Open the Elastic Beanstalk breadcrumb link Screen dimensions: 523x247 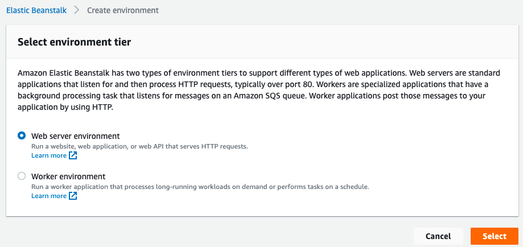[x=36, y=10]
